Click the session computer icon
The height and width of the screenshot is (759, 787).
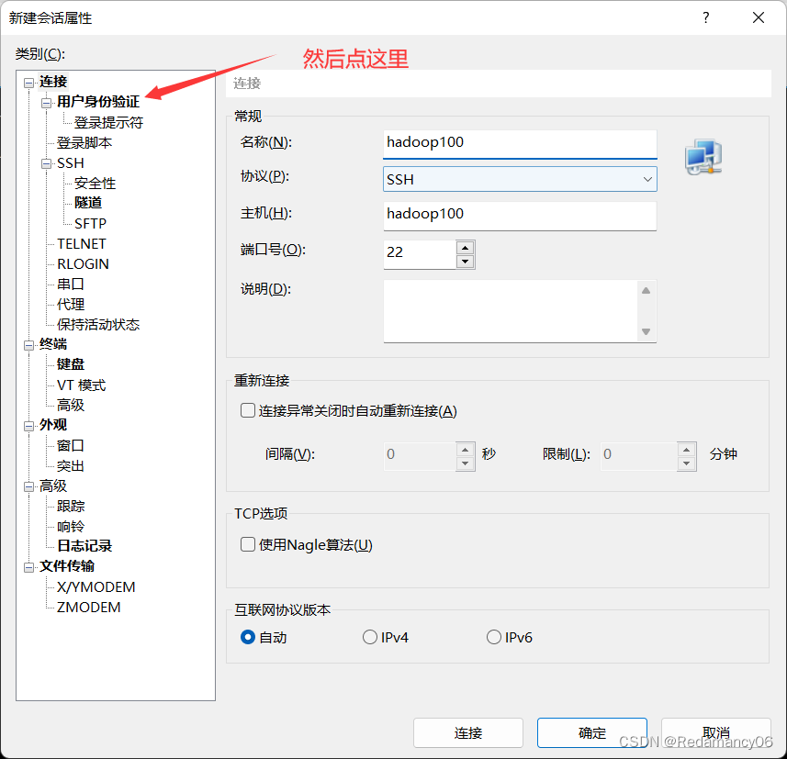tap(703, 158)
